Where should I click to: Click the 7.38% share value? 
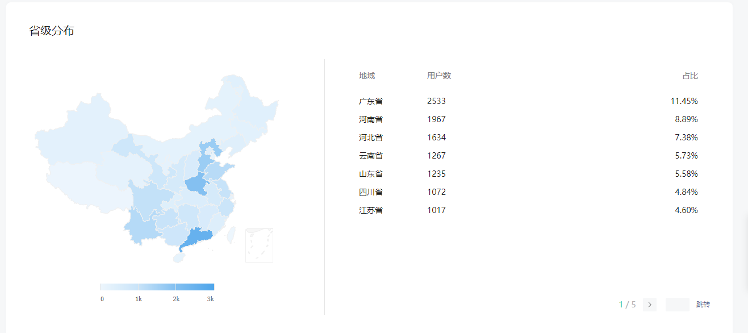pos(687,138)
